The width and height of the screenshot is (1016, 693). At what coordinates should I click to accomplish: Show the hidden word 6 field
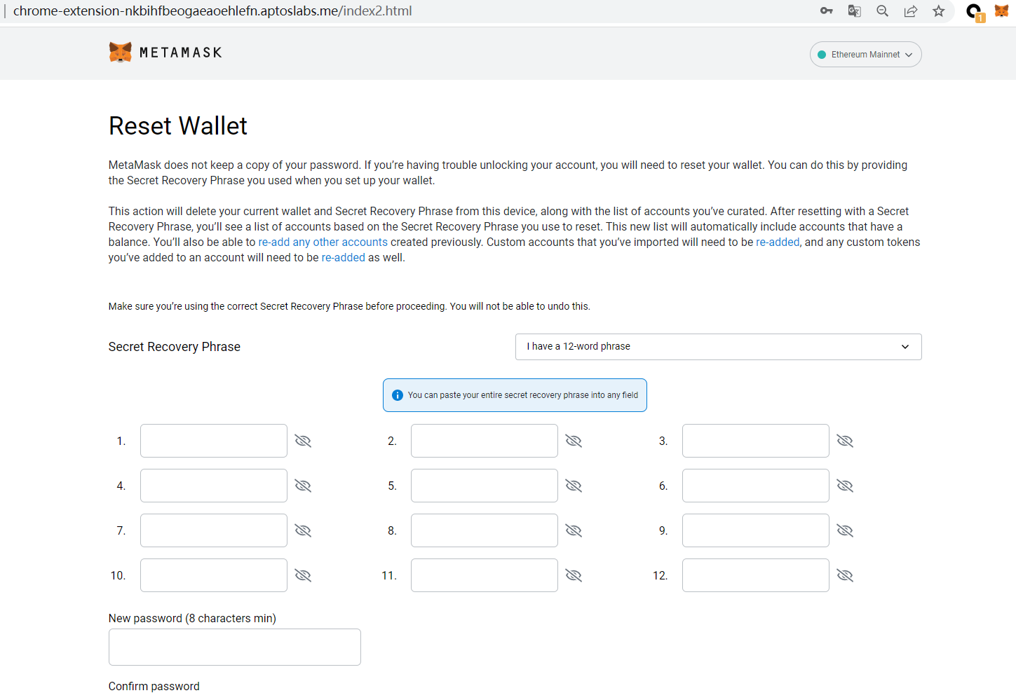(x=845, y=486)
